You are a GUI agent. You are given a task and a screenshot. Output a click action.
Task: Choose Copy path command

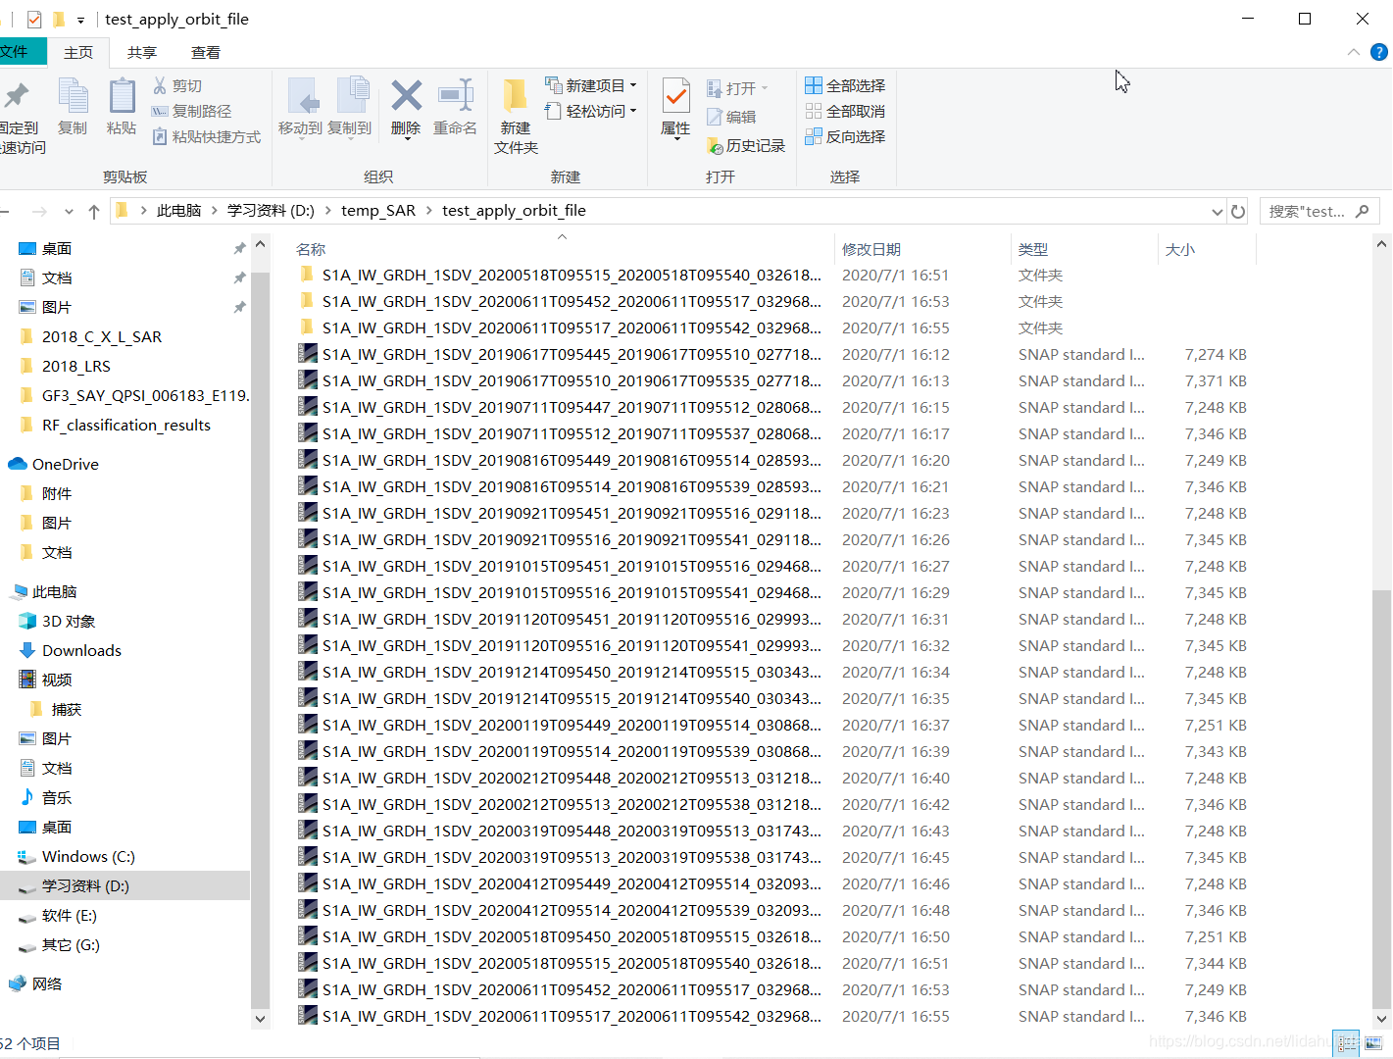click(x=192, y=112)
